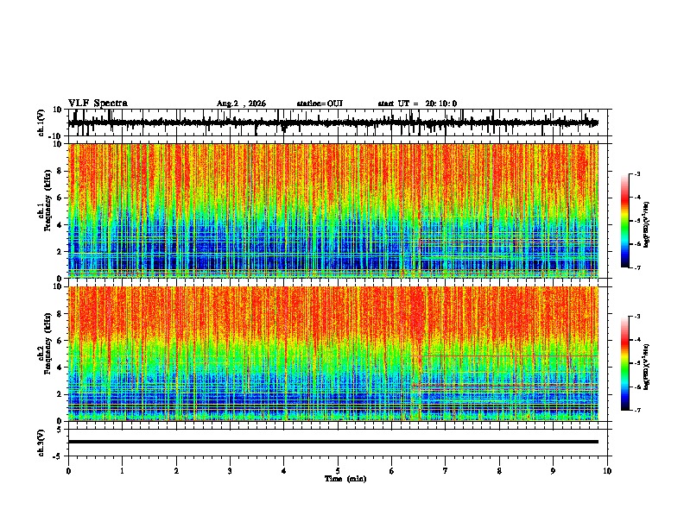Click the ch.2 "Frequency (kHz)" axis label
Screen dimensions: 684x528
tap(47, 343)
